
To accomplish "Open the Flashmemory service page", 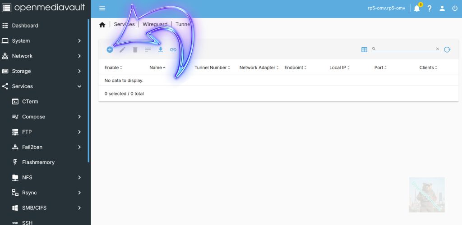I will (38, 162).
